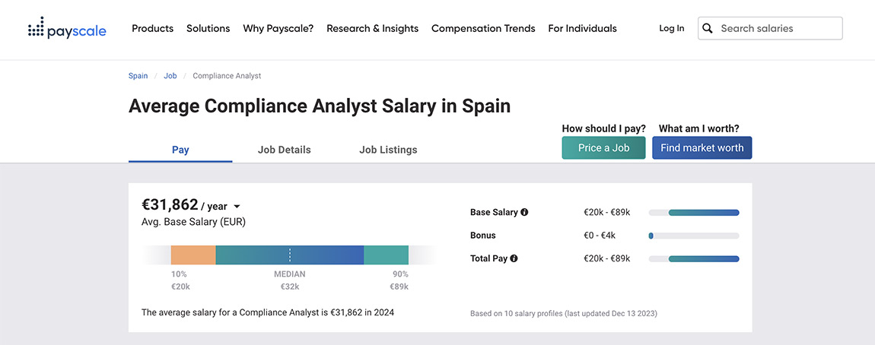This screenshot has height=345, width=875.
Task: Click the Base Salary info icon
Action: pos(524,212)
